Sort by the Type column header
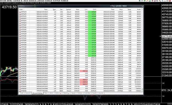Image resolution: width=172 pixels, height=105 pixels. (x=54, y=10)
